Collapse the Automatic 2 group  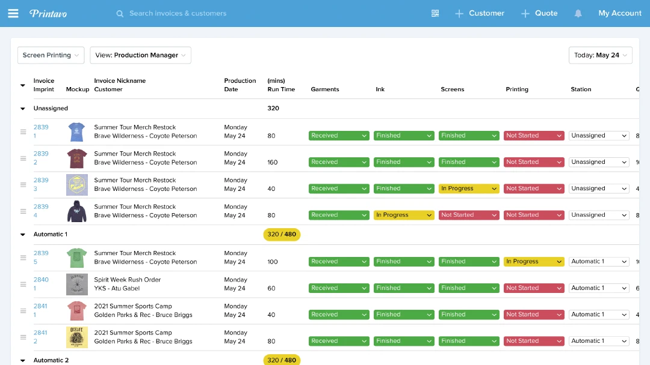tap(23, 360)
